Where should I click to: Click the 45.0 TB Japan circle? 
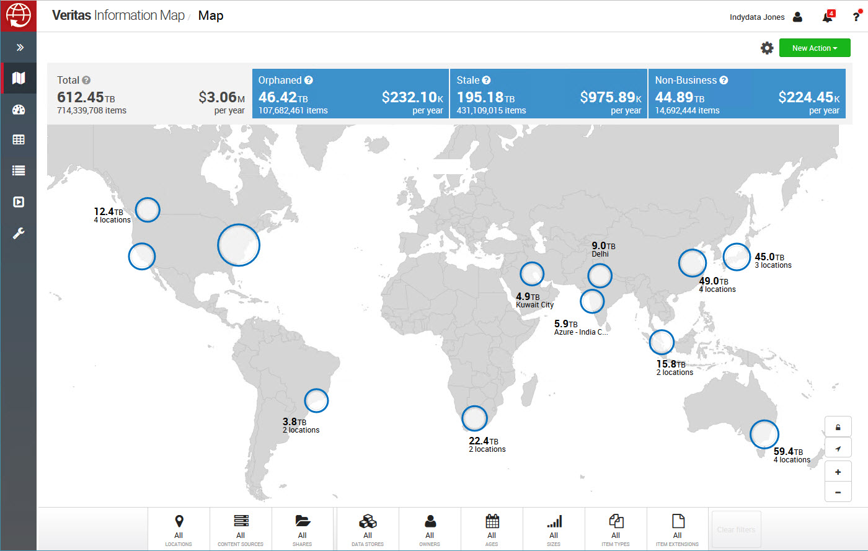click(x=737, y=257)
